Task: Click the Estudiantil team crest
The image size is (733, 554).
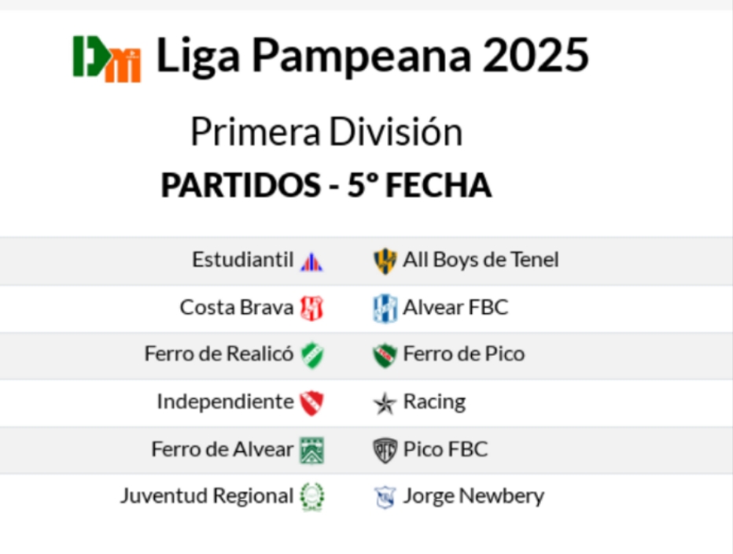Action: point(311,261)
